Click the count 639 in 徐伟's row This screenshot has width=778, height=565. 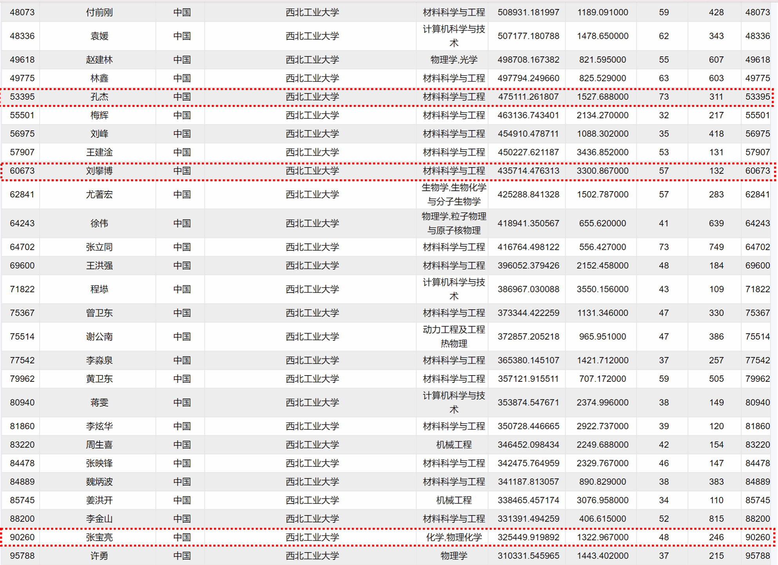pos(716,223)
